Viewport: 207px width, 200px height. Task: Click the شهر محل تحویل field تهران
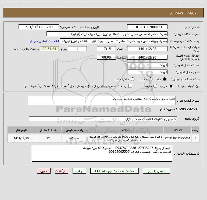click(x=147, y=72)
